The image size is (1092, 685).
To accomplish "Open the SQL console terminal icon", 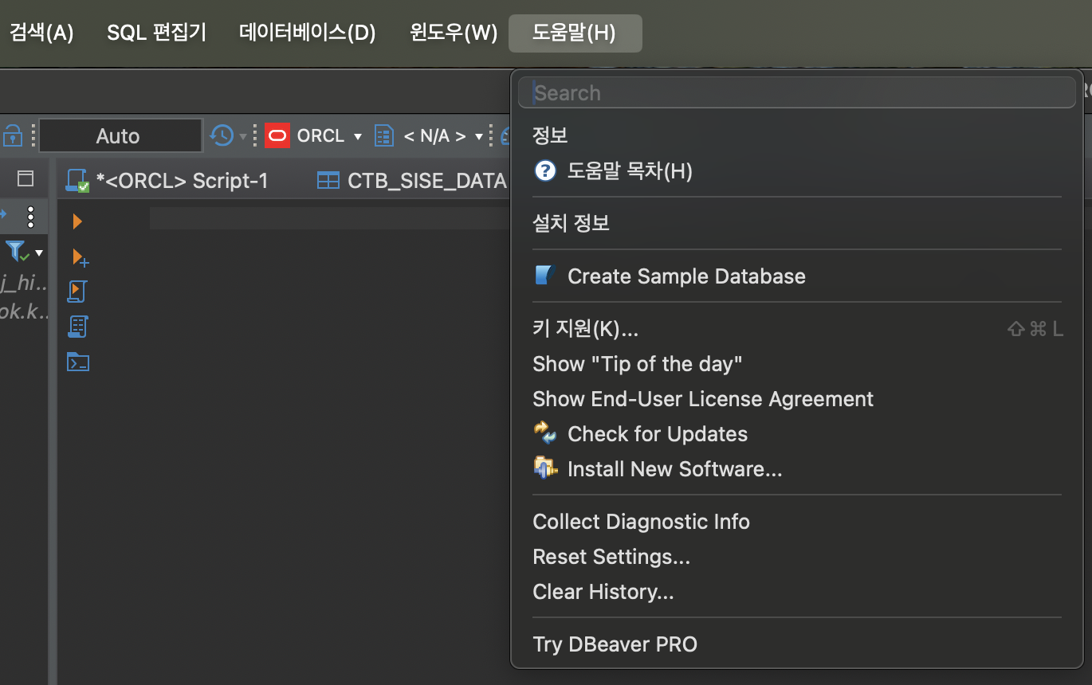I will (78, 362).
